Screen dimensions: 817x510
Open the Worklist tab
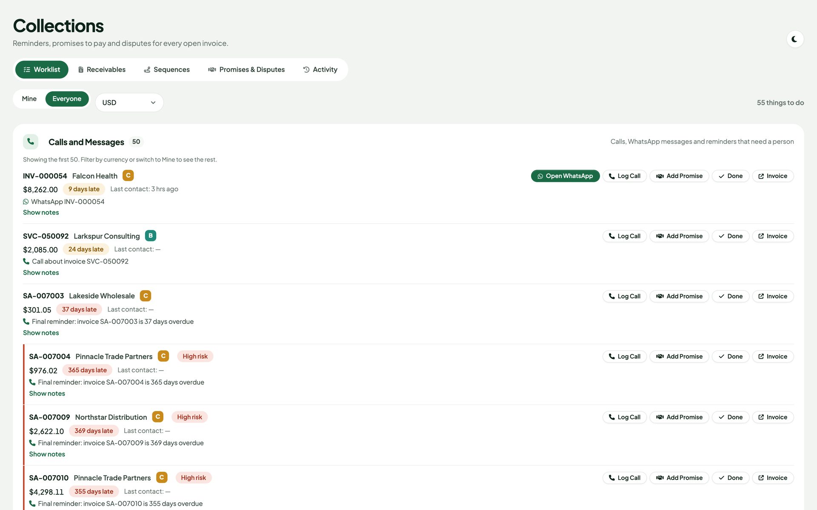42,70
